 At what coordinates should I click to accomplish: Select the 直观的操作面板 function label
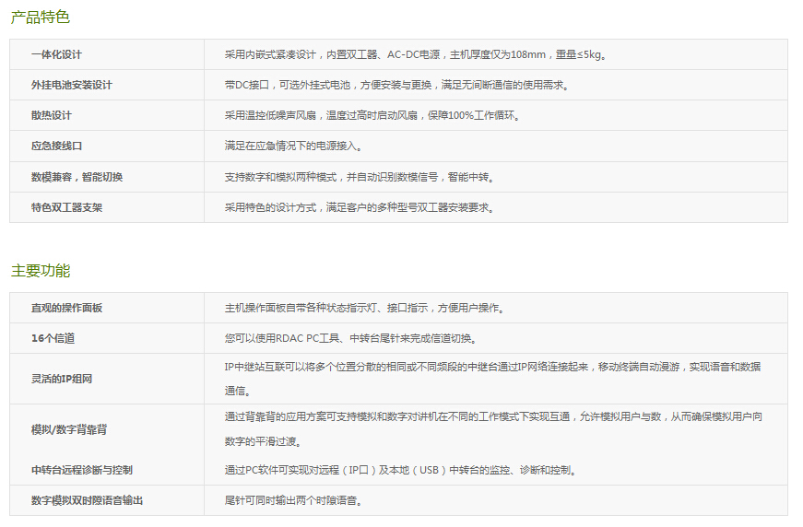pos(66,308)
